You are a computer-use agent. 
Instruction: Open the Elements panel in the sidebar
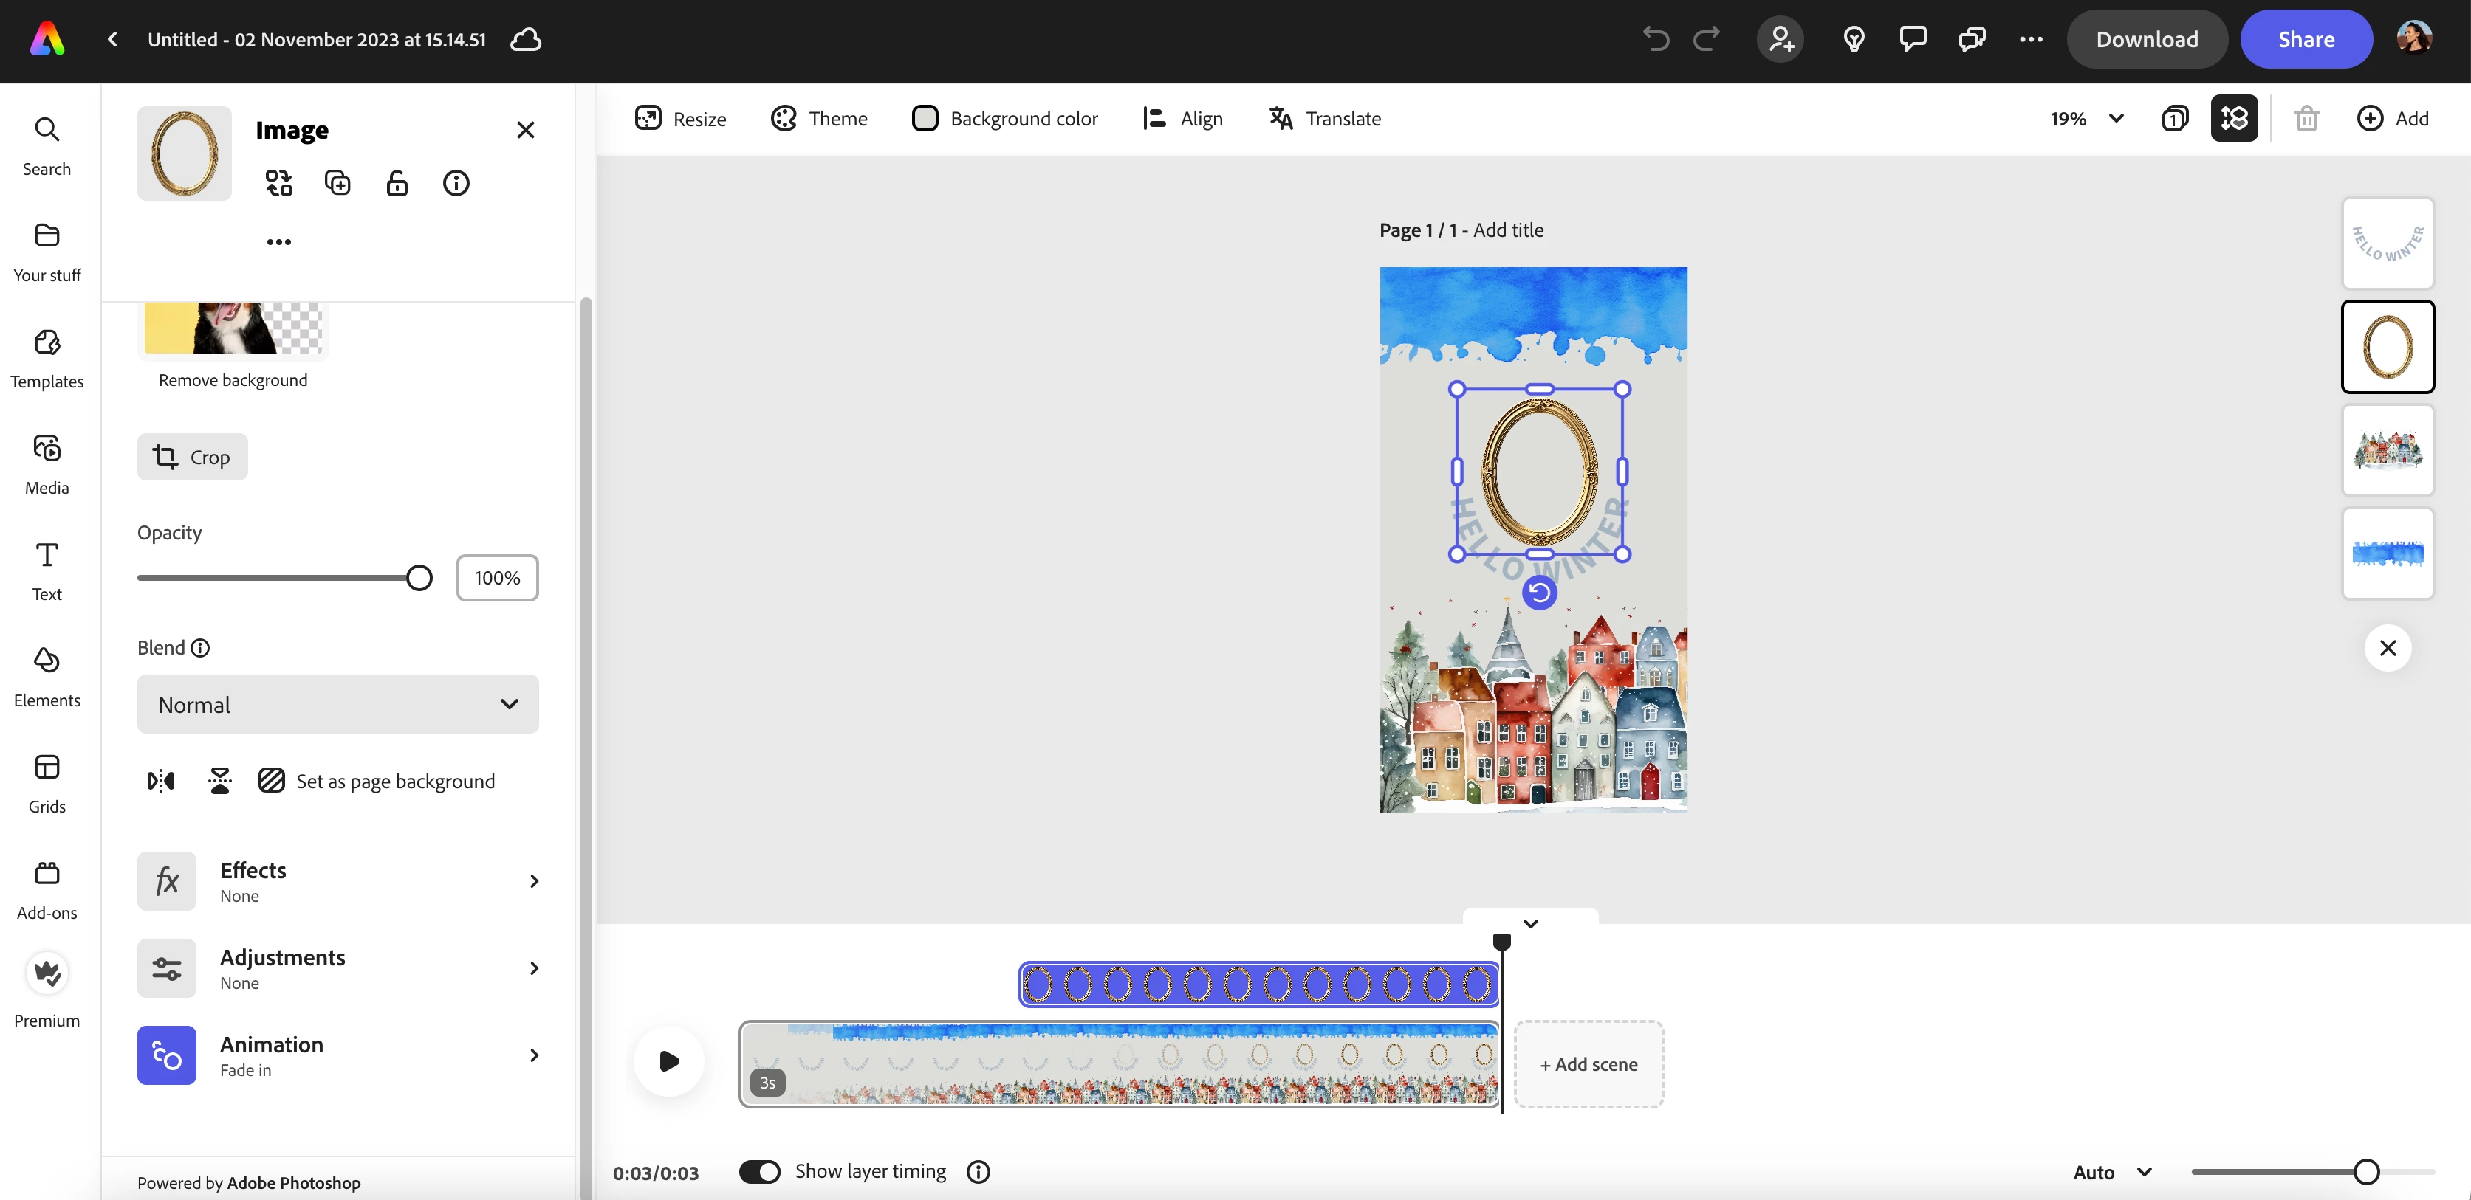tap(47, 677)
